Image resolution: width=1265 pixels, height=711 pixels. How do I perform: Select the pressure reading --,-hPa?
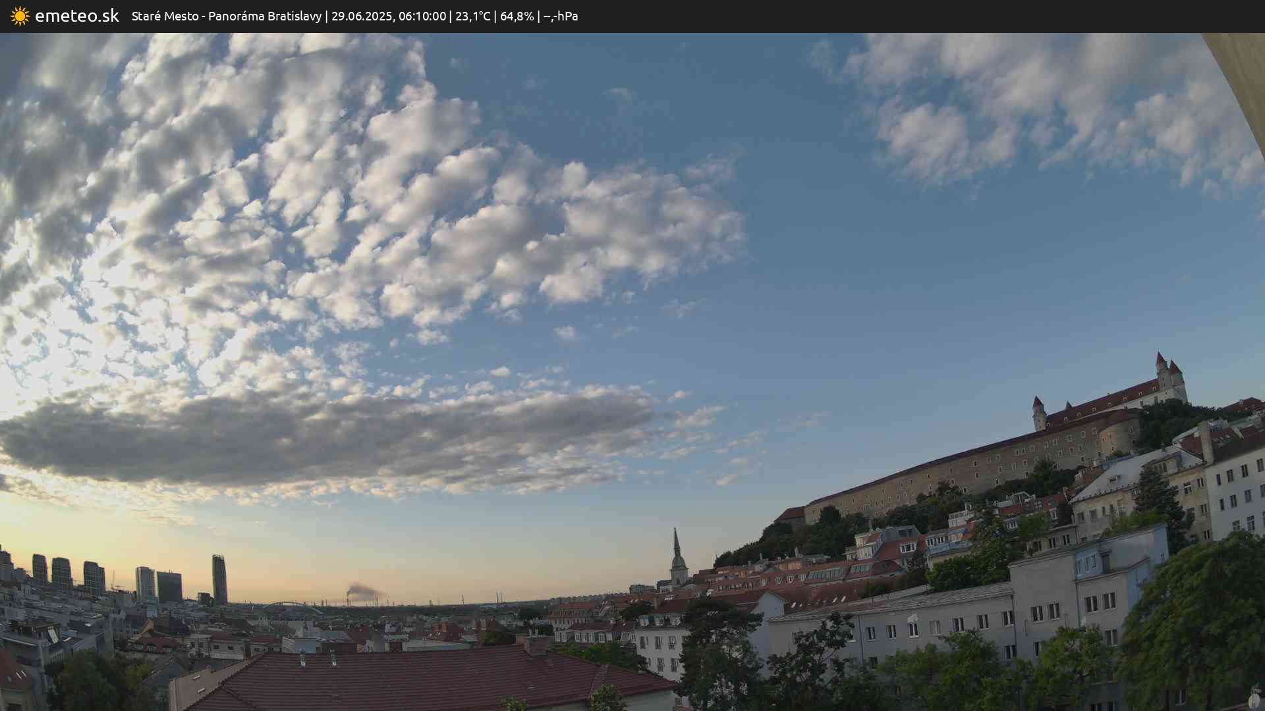point(561,16)
